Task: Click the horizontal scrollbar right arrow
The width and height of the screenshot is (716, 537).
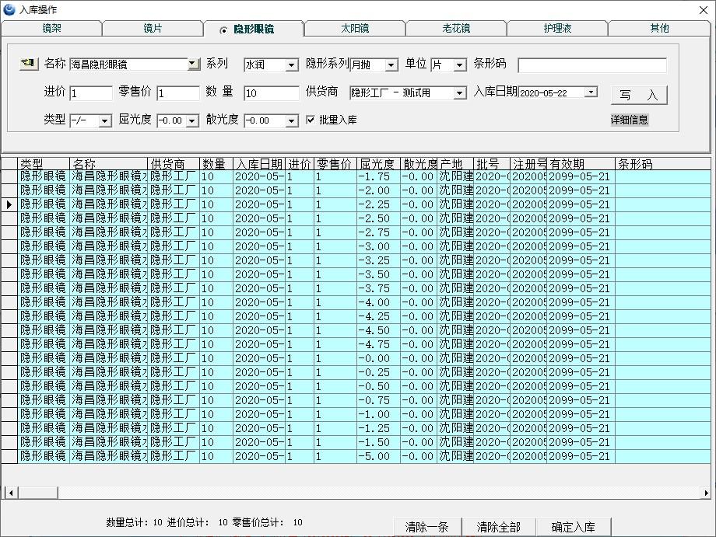Action: (707, 493)
